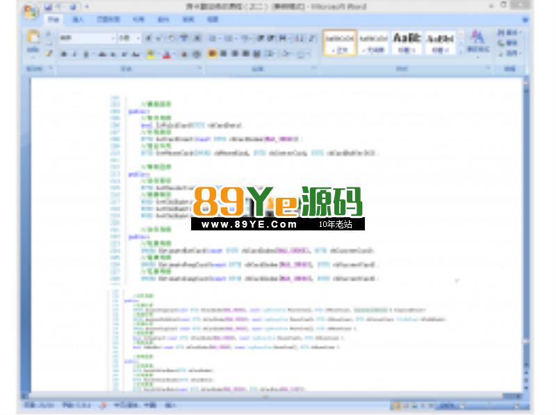Apply character shading to selection
The height and width of the screenshot is (415, 556).
pyautogui.click(x=184, y=54)
